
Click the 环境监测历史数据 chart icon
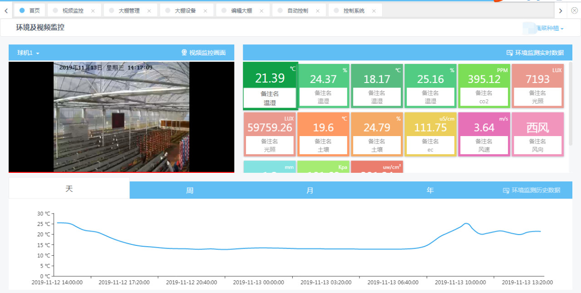point(506,190)
